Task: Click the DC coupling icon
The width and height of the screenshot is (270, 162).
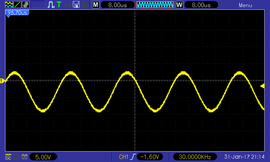Action: click(8, 157)
